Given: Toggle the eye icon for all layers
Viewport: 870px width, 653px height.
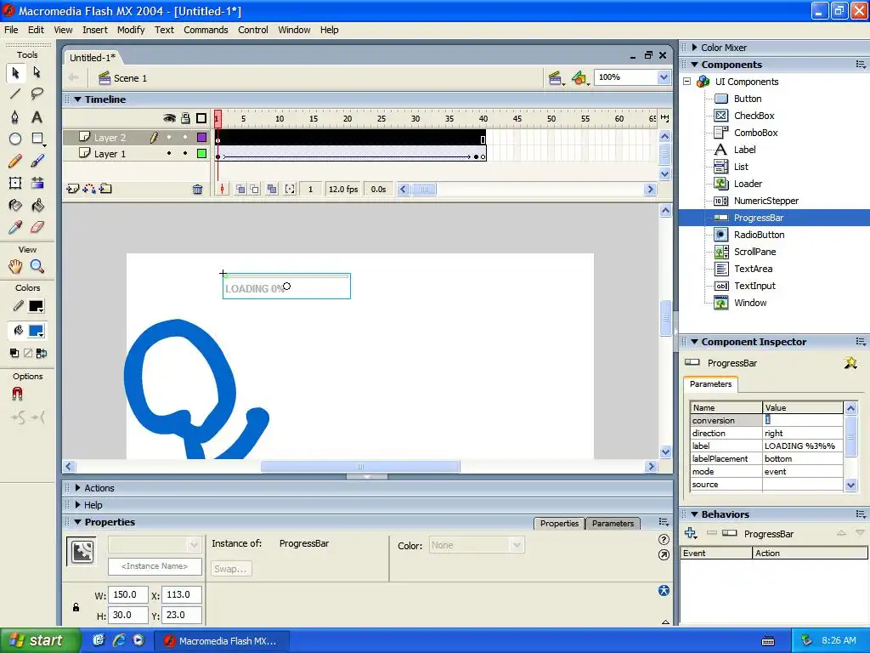Looking at the screenshot, I should point(169,118).
